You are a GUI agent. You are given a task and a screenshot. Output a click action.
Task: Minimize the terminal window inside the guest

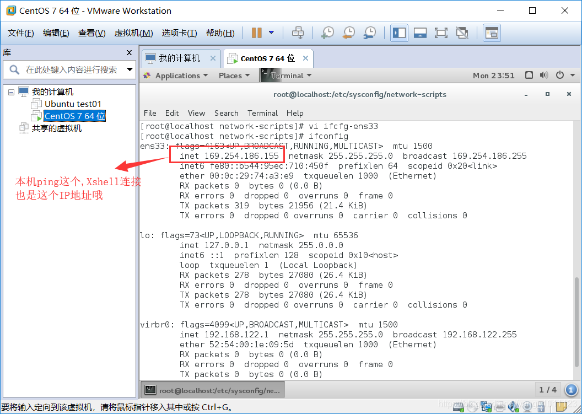526,95
